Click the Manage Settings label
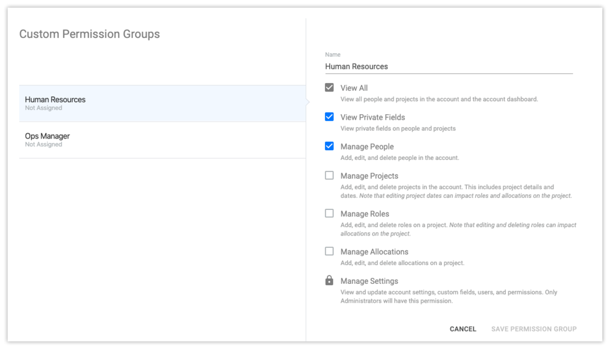The width and height of the screenshot is (611, 351). click(x=370, y=281)
